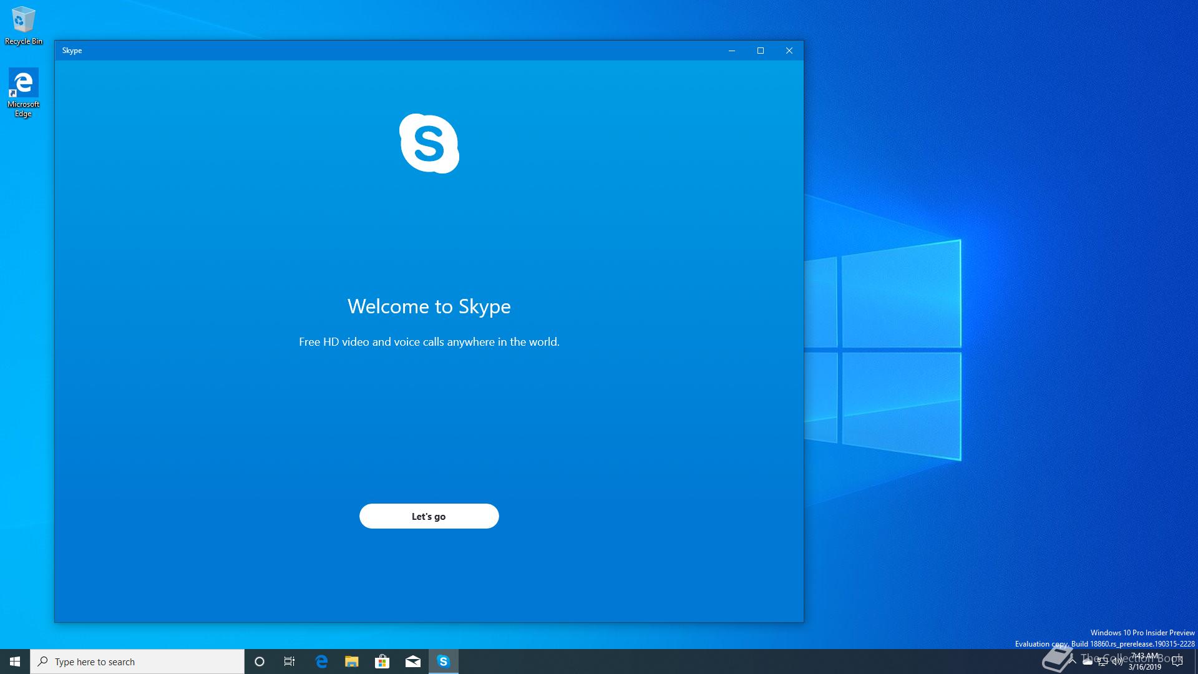Viewport: 1198px width, 674px height.
Task: Launch Edge from the taskbar
Action: 321,662
